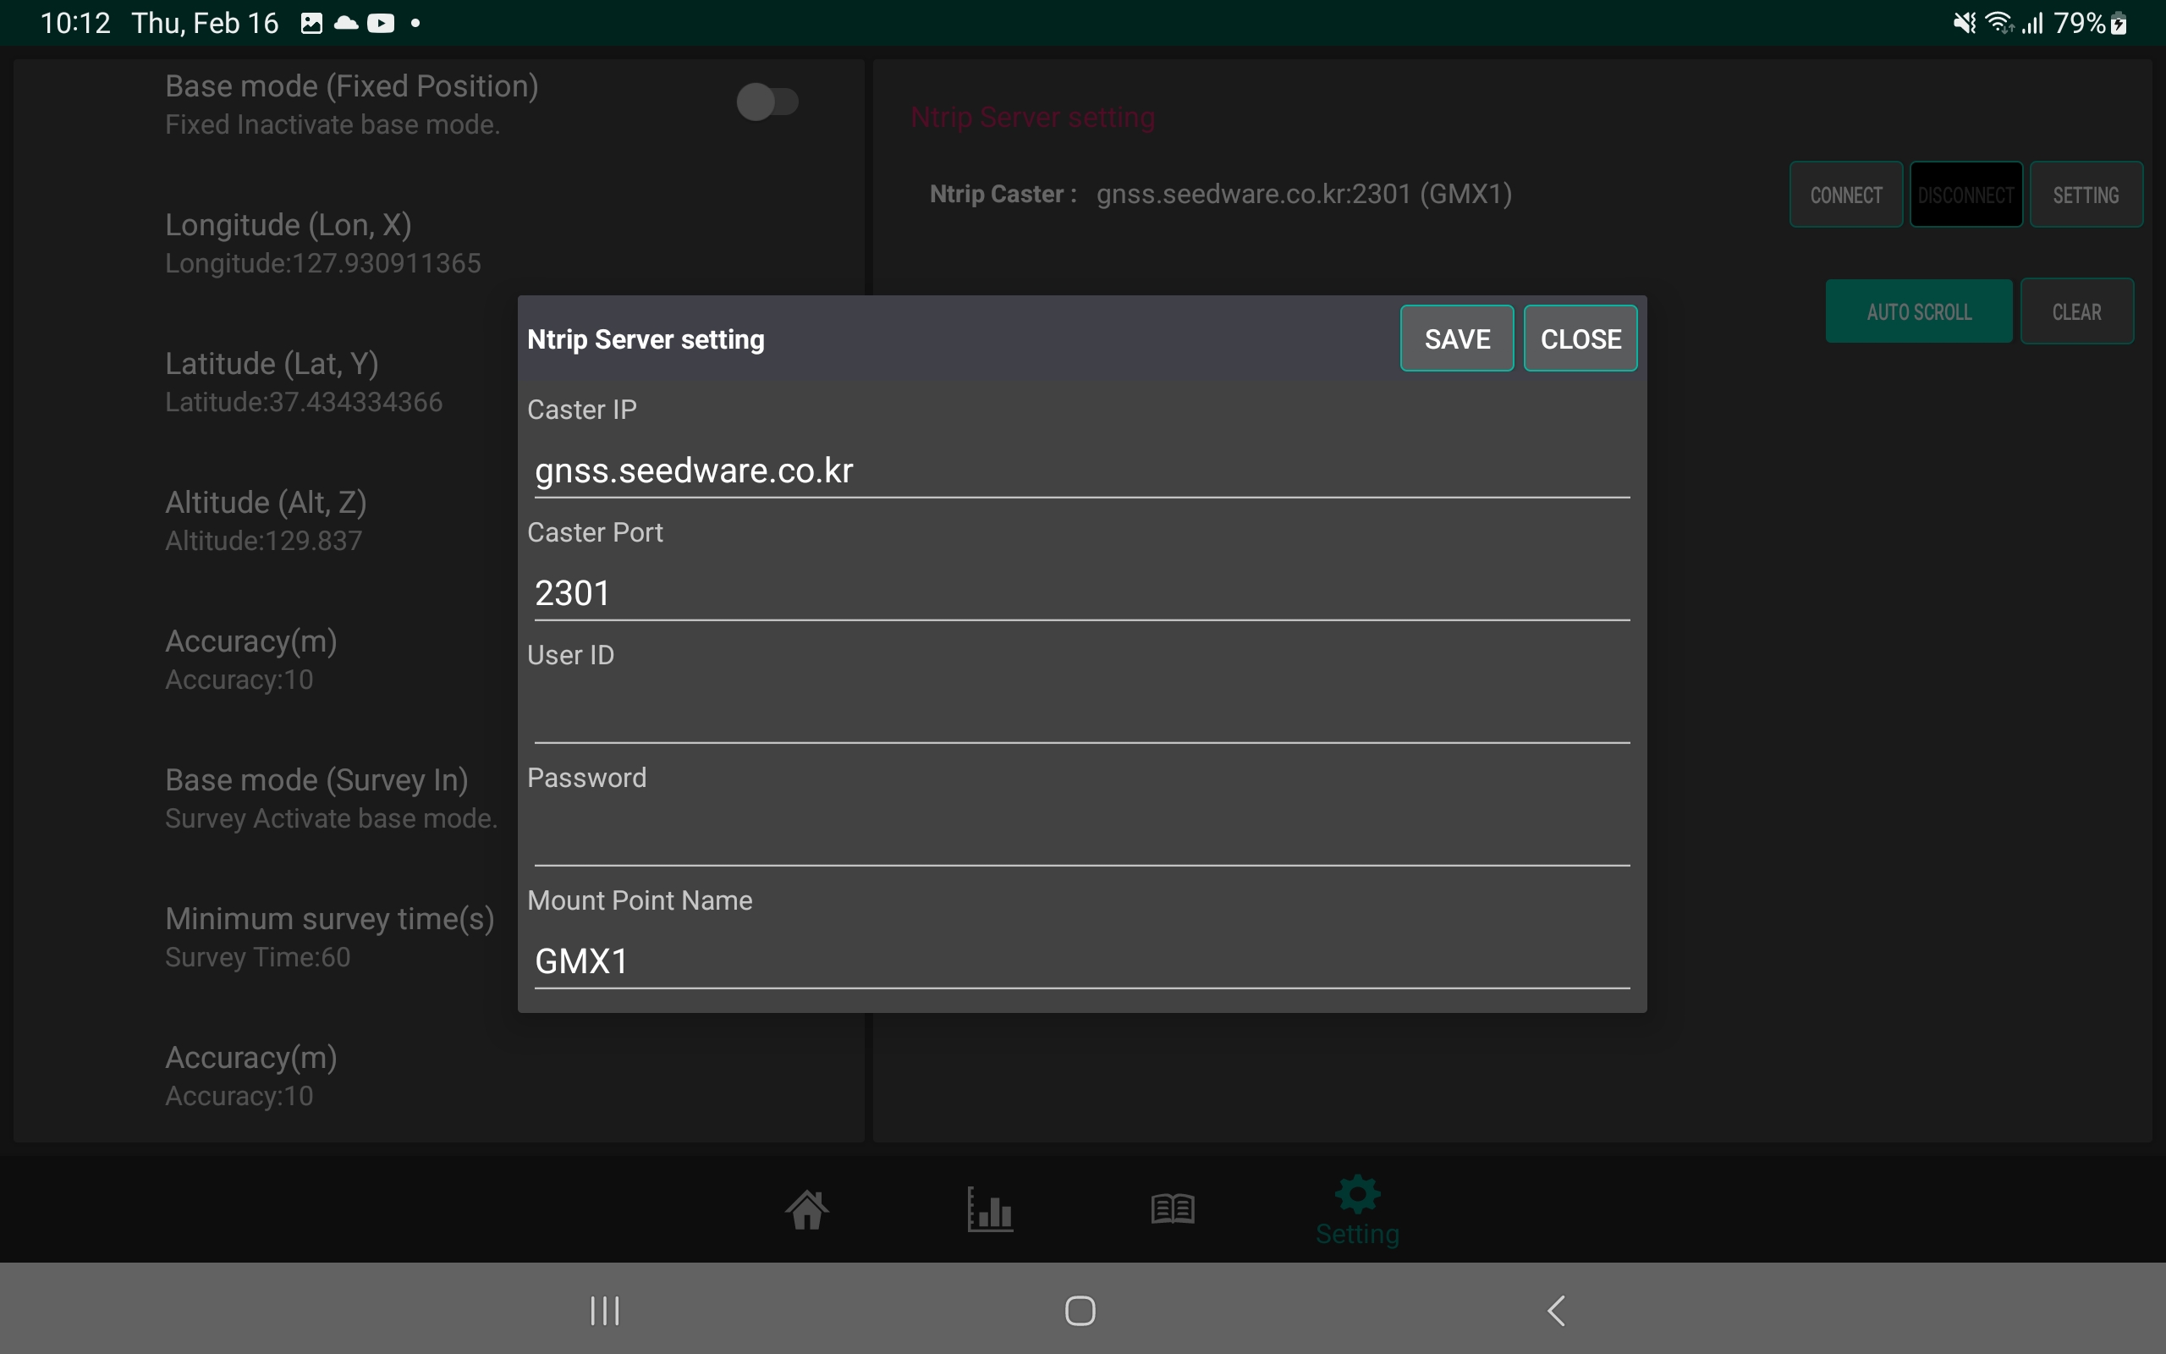2166x1354 pixels.
Task: Tap the YouTube notification icon in status bar
Action: pyautogui.click(x=381, y=24)
